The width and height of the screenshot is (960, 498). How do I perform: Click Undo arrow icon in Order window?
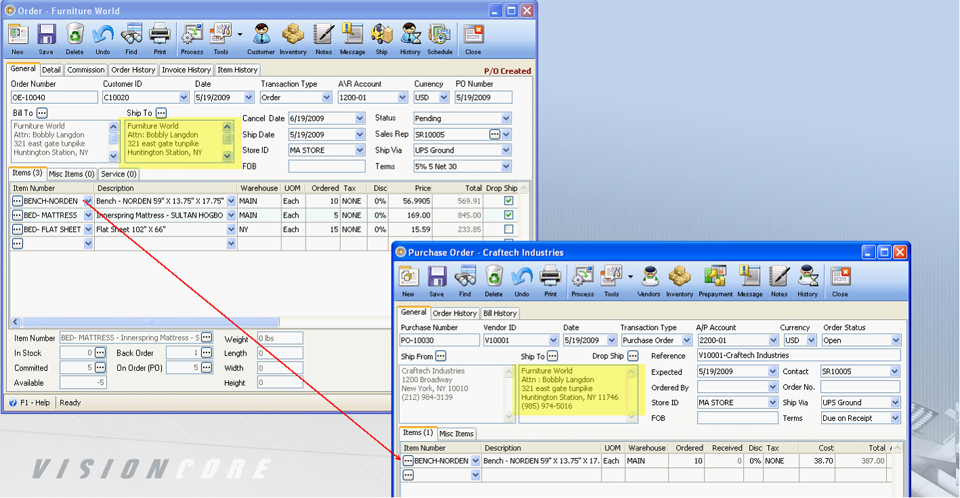103,34
